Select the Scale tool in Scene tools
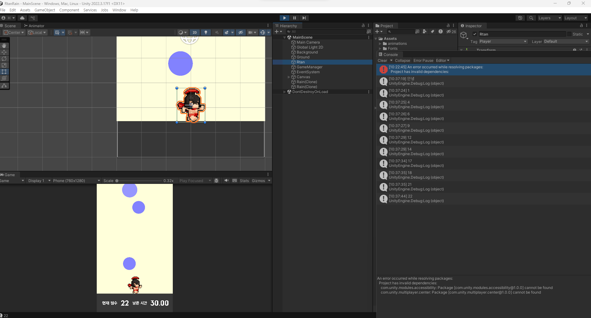Viewport: 591px width, 318px height. tap(4, 65)
